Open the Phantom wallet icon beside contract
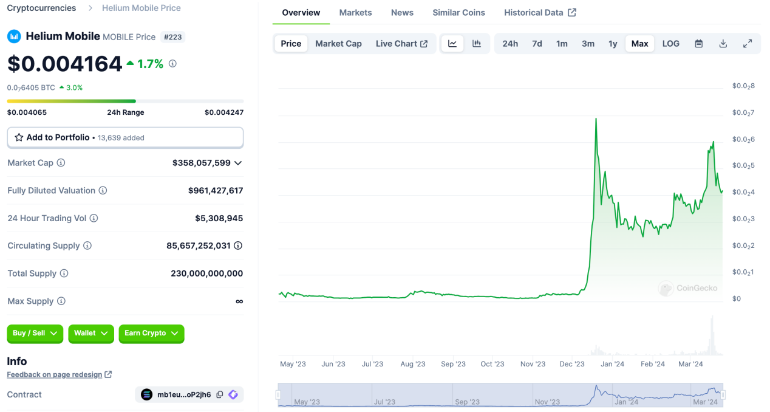 click(233, 394)
